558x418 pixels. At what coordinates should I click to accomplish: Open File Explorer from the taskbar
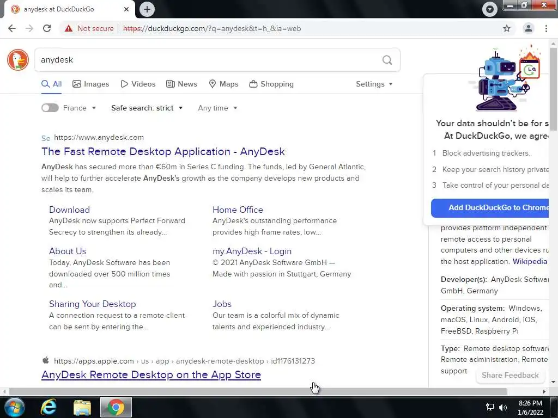point(82,407)
